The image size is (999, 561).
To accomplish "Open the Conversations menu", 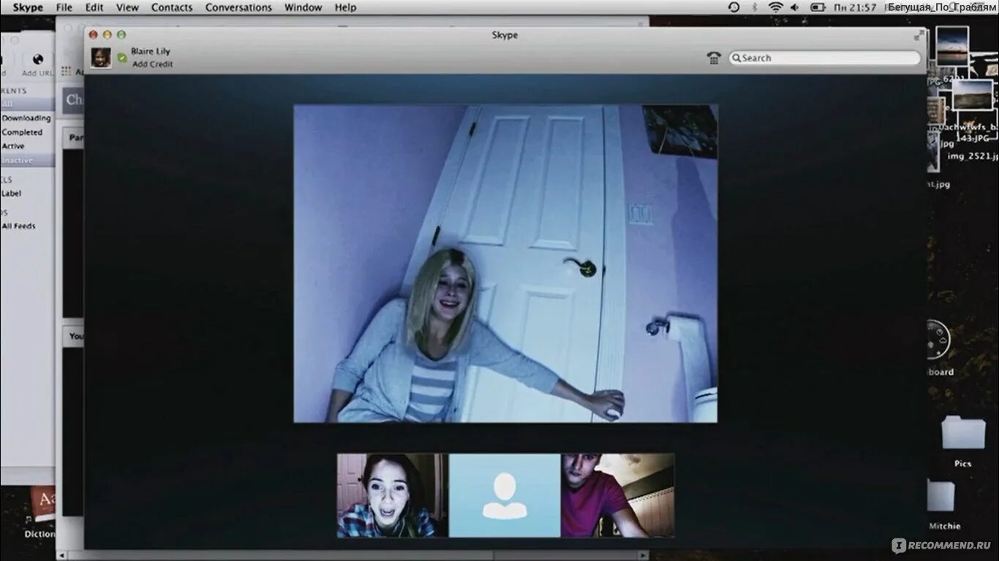I will coord(238,7).
